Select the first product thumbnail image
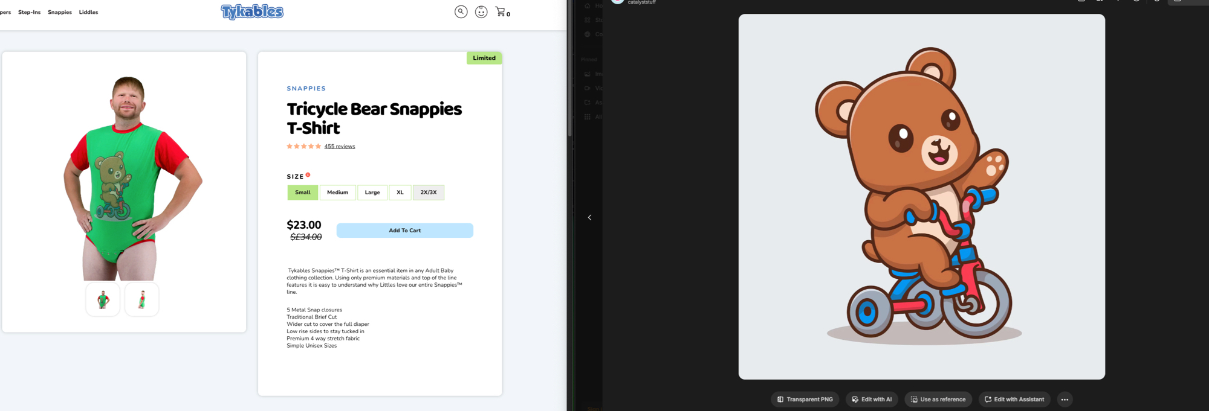Viewport: 1209px width, 411px height. (103, 299)
